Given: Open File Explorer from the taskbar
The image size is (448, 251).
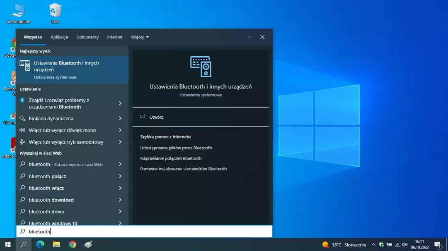Looking at the screenshot, I should [x=56, y=244].
